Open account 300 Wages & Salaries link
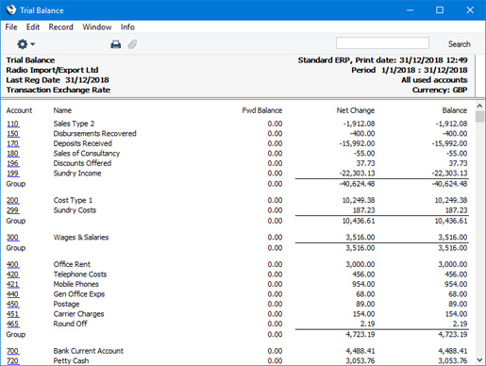Image resolution: width=486 pixels, height=366 pixels. [13, 238]
